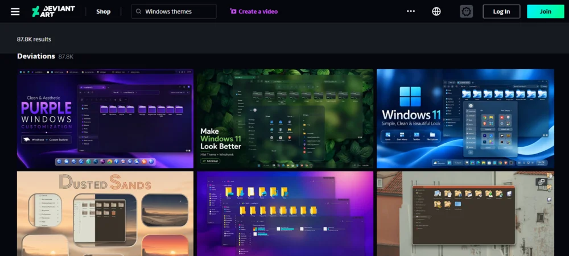Open the Dusted Sands theme deviation
This screenshot has height=256, width=569.
tap(105, 213)
